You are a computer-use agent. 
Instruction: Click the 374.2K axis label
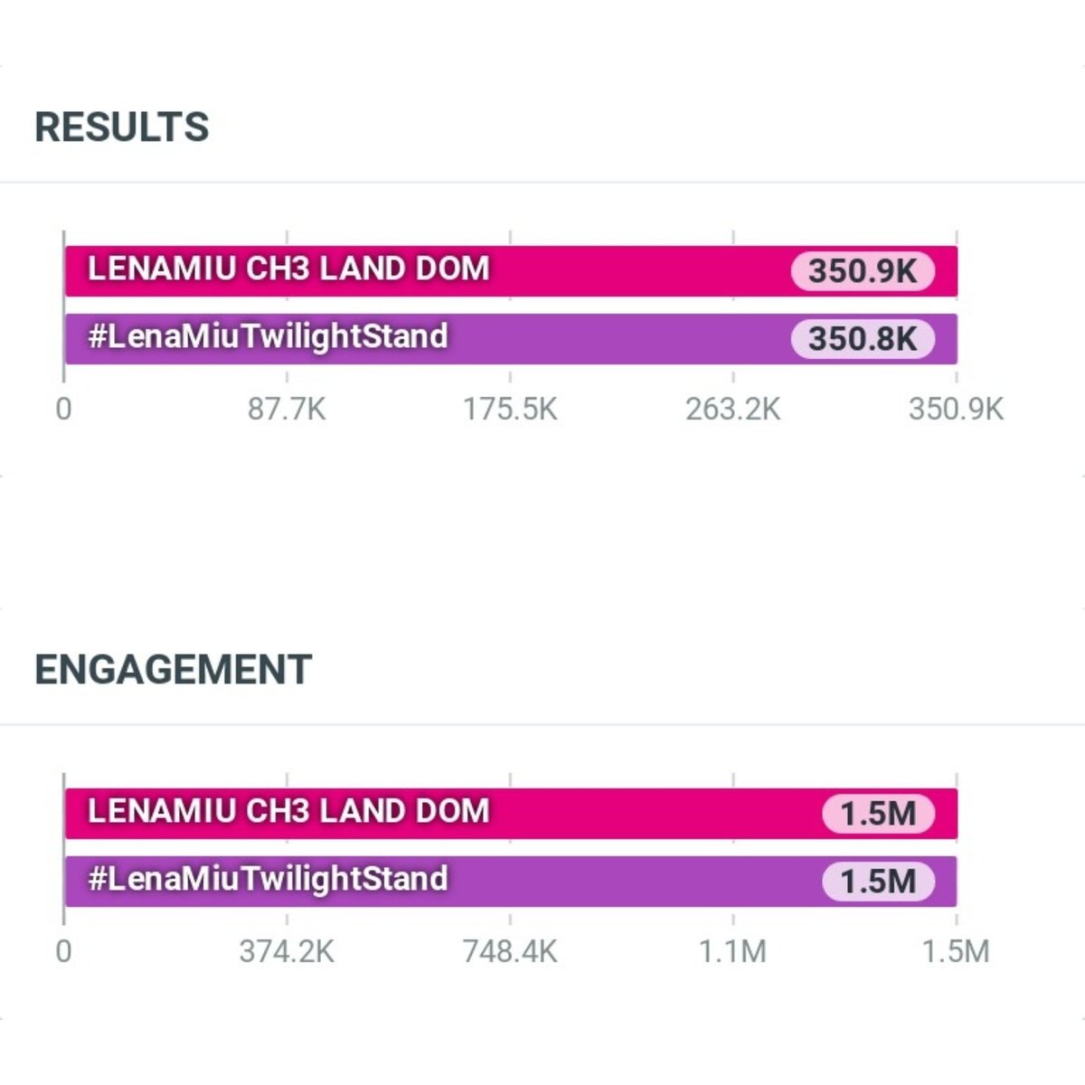287,951
